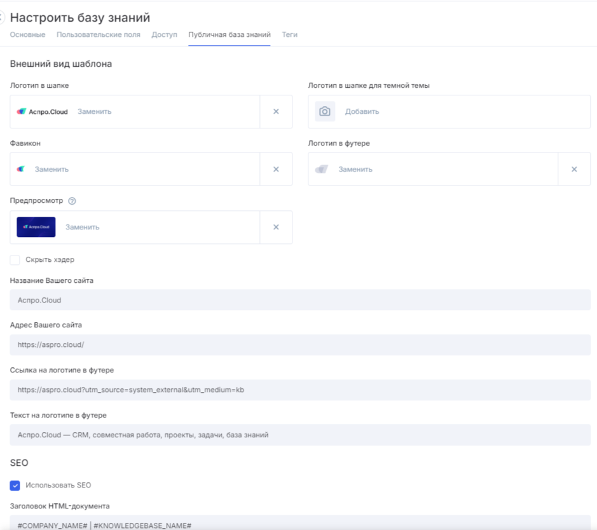The image size is (597, 530).
Task: Click the camera icon for dark theme logo
Action: point(325,112)
